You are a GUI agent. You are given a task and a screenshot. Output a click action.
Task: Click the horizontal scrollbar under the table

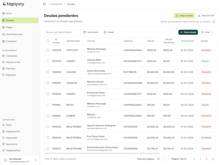pyautogui.click(x=102, y=153)
